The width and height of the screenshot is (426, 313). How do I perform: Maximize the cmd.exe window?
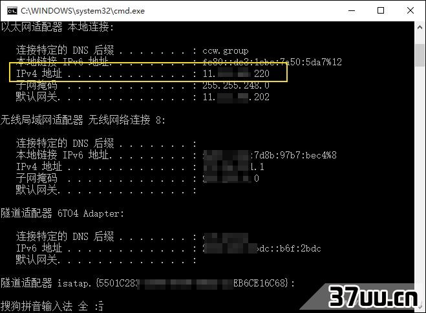coord(381,10)
